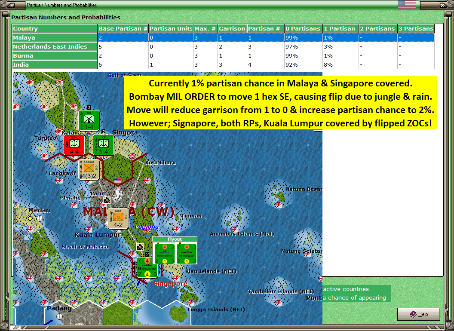This screenshot has width=454, height=331.
Task: Click India's Partisan # value 4
Action: 265,64
